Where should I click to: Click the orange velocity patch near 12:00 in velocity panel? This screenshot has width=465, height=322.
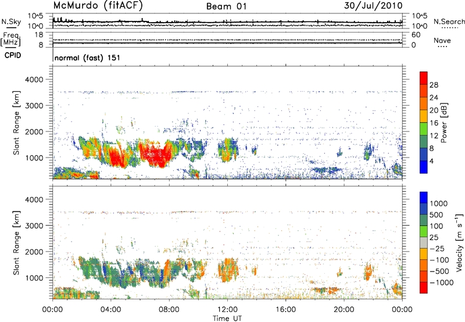228,270
